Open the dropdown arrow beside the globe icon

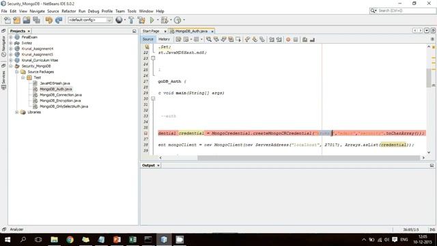click(x=124, y=20)
